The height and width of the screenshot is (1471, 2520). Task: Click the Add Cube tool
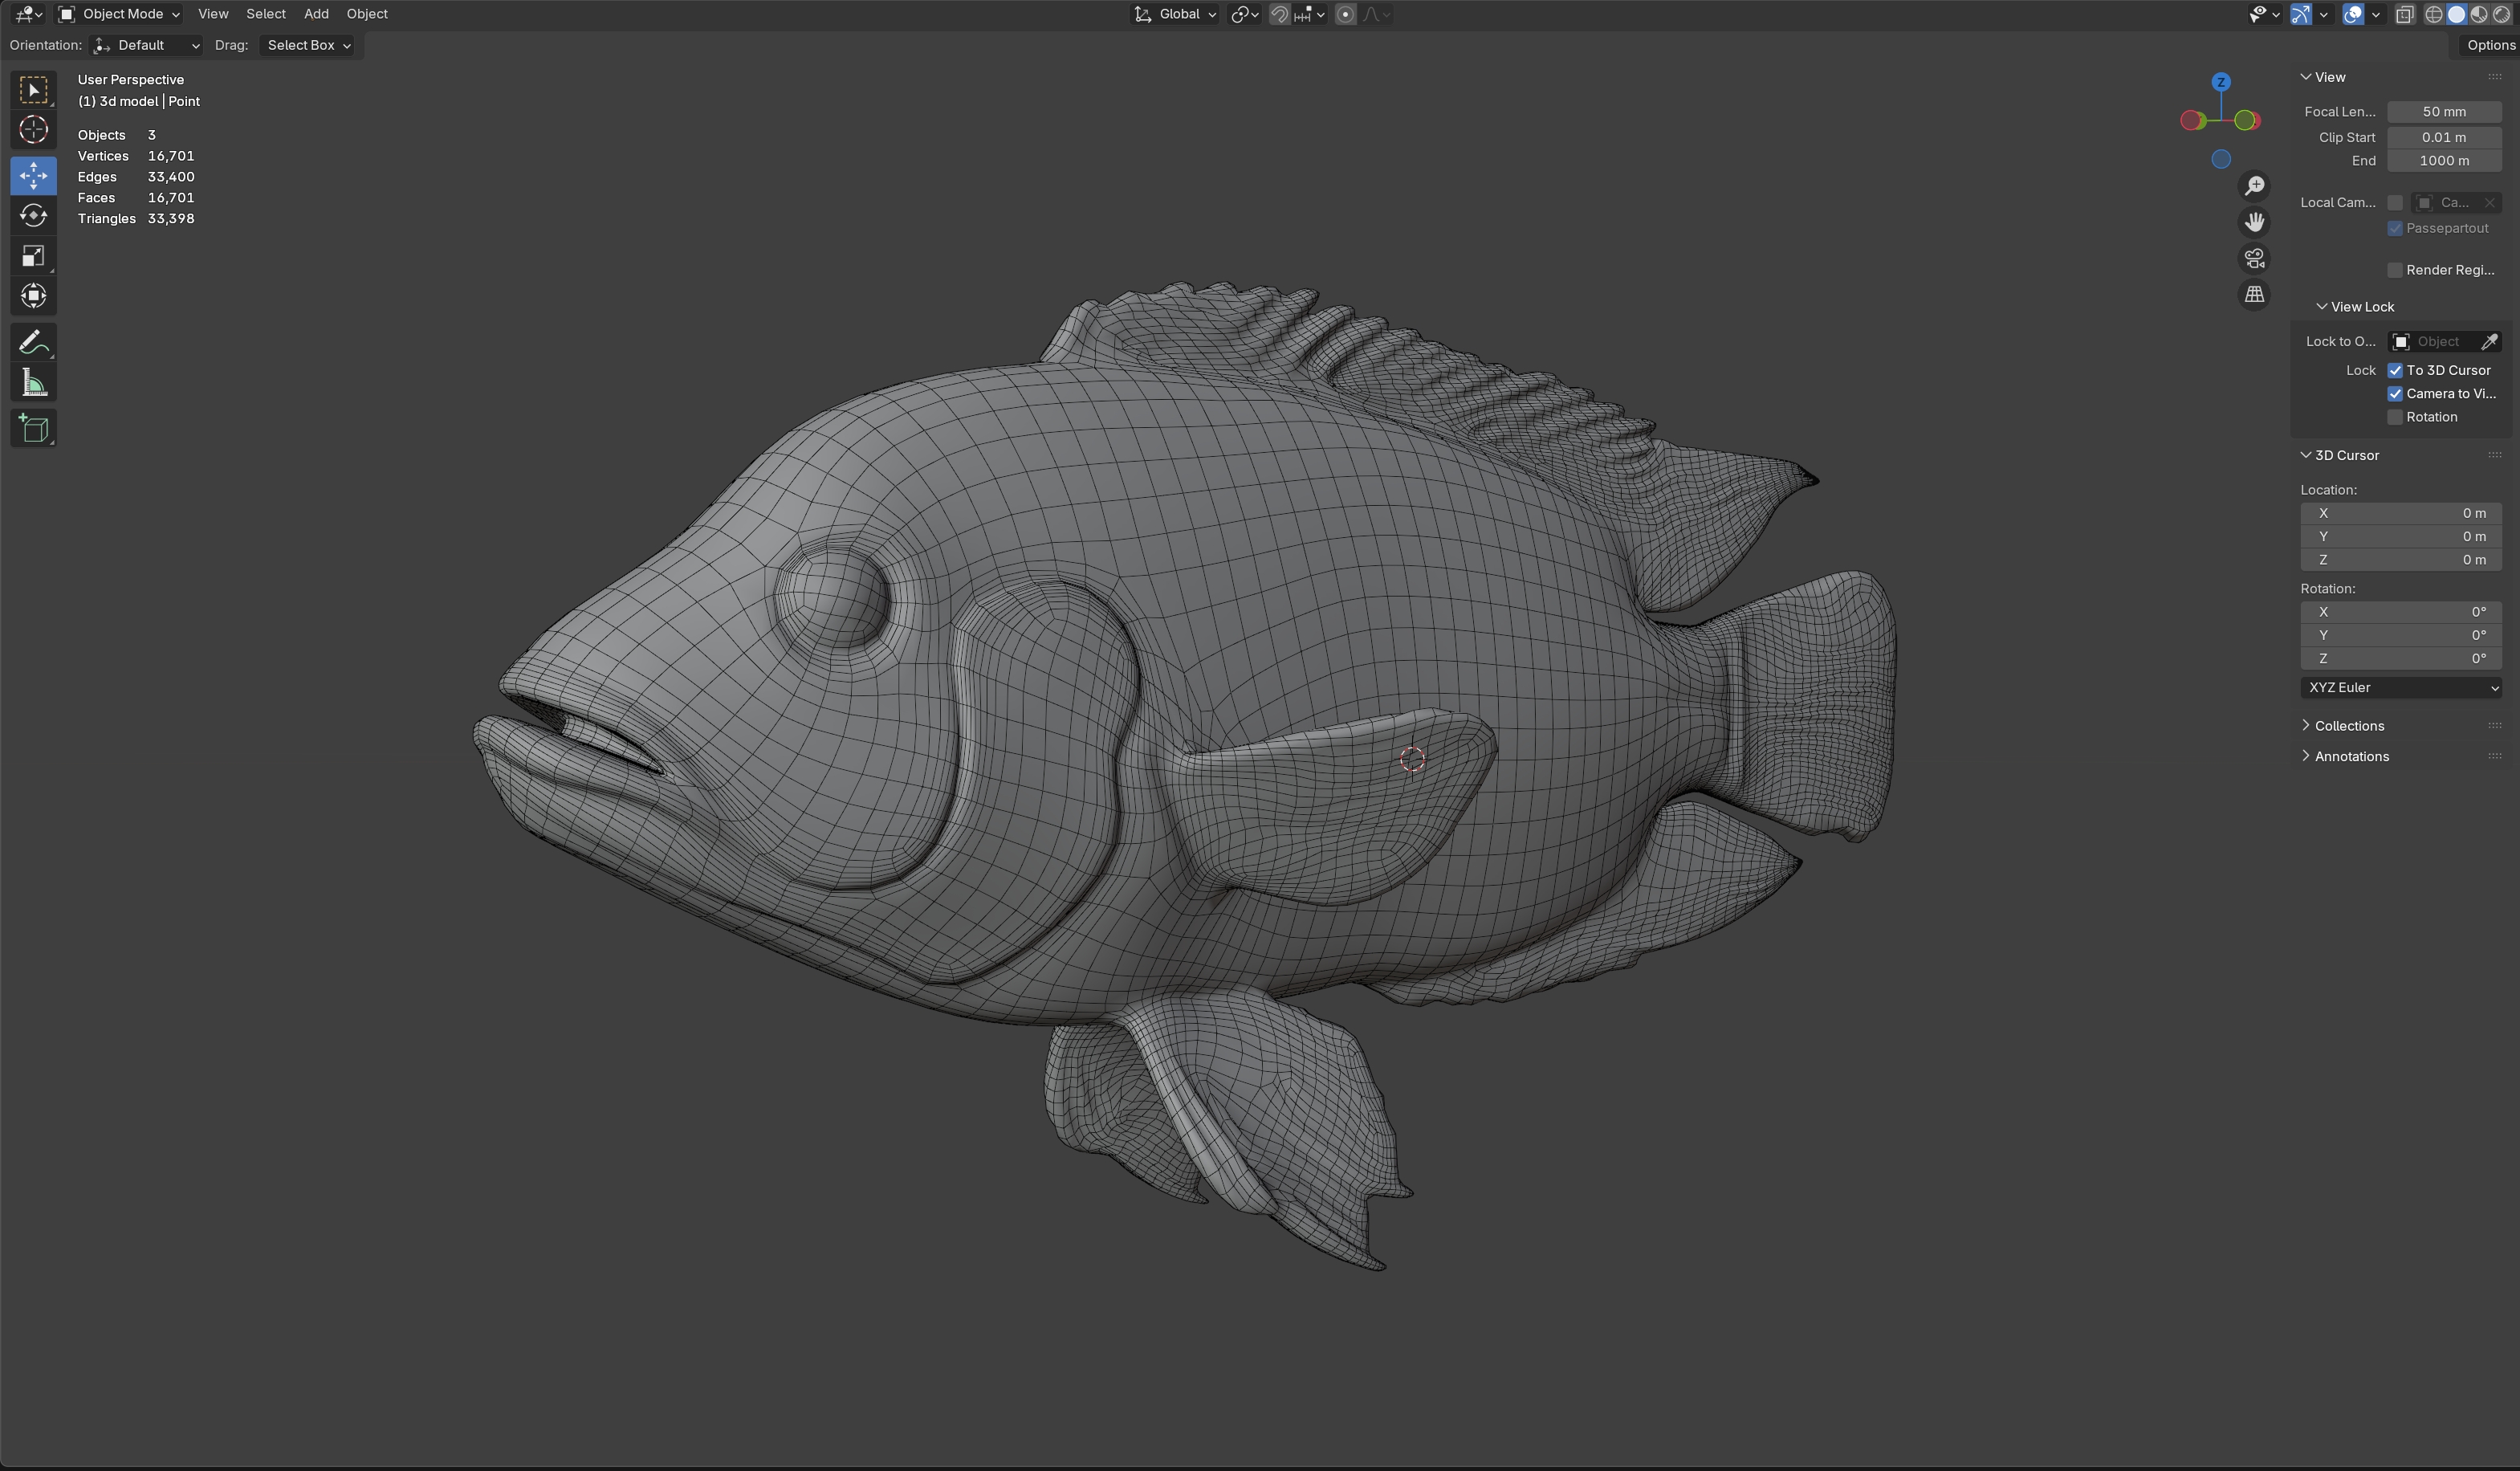coord(33,429)
